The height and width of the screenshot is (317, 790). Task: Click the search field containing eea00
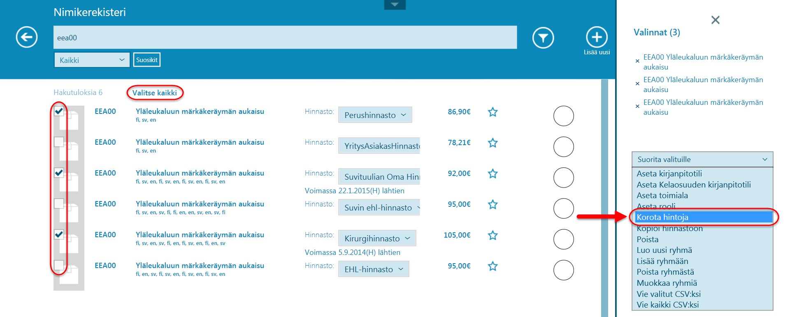pos(285,37)
